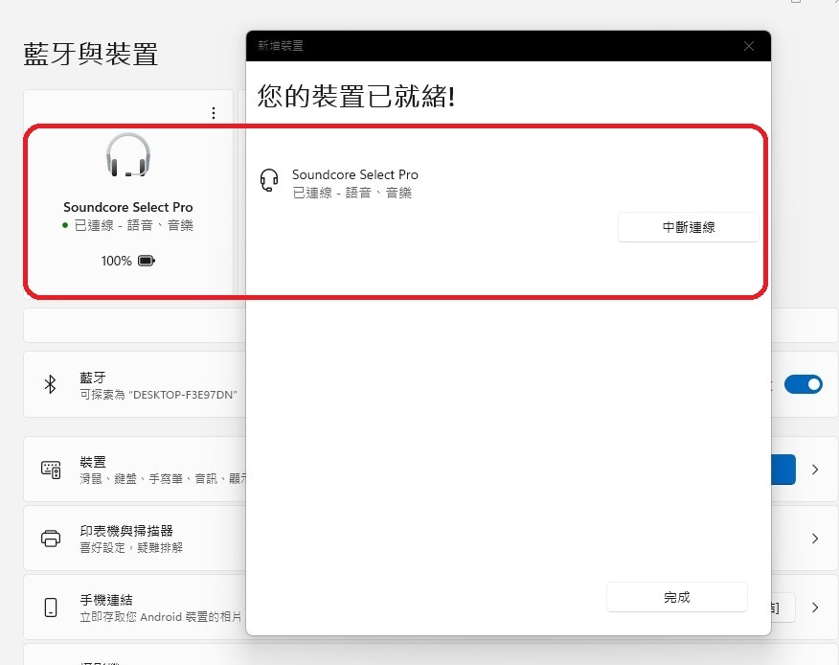839x665 pixels.
Task: Click the battery icon next to 100%
Action: pos(147,261)
